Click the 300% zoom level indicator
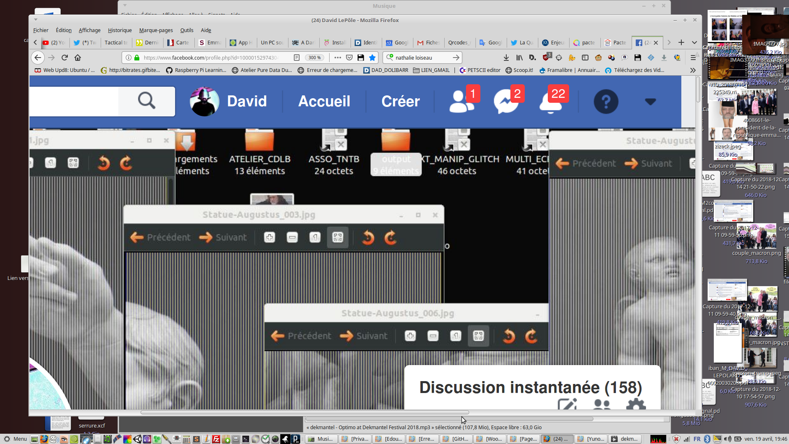This screenshot has height=444, width=789. point(315,58)
